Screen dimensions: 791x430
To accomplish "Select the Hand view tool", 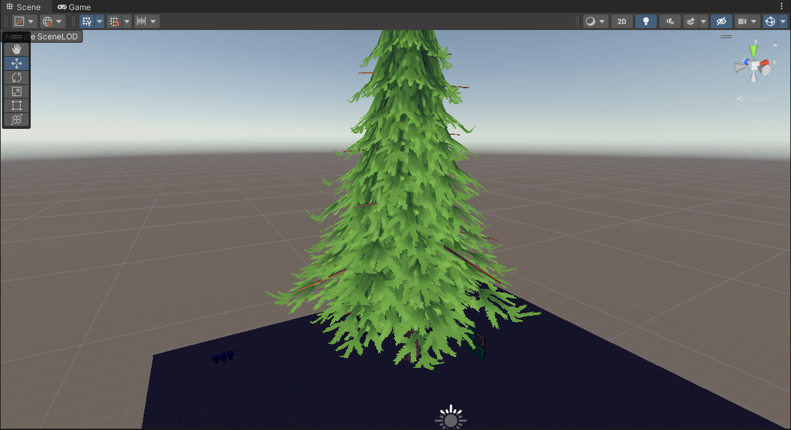I will point(17,49).
